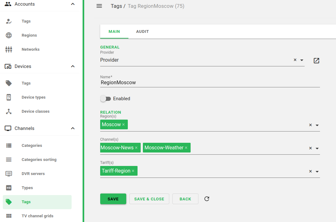Open the hamburger menu icon
Image resolution: width=336 pixels, height=222 pixels.
point(99,6)
